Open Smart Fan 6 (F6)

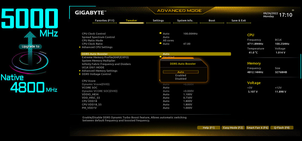tap(257, 128)
